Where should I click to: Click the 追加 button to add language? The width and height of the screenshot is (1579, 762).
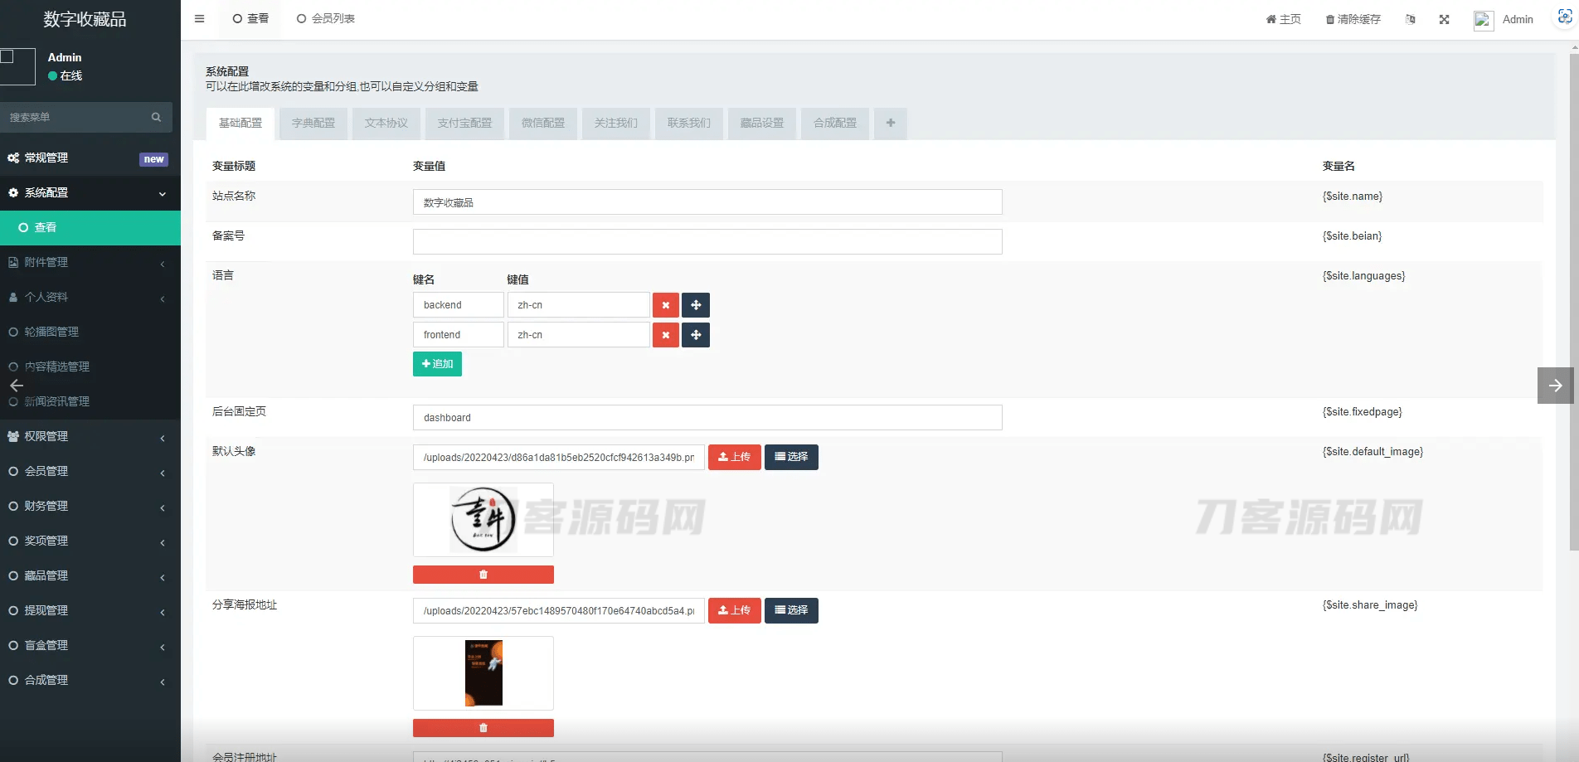coord(437,364)
